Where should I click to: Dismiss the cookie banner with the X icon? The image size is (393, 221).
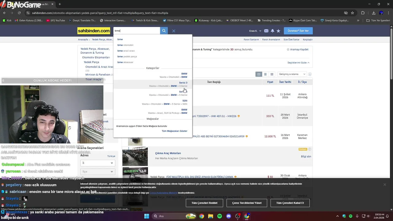[384, 184]
